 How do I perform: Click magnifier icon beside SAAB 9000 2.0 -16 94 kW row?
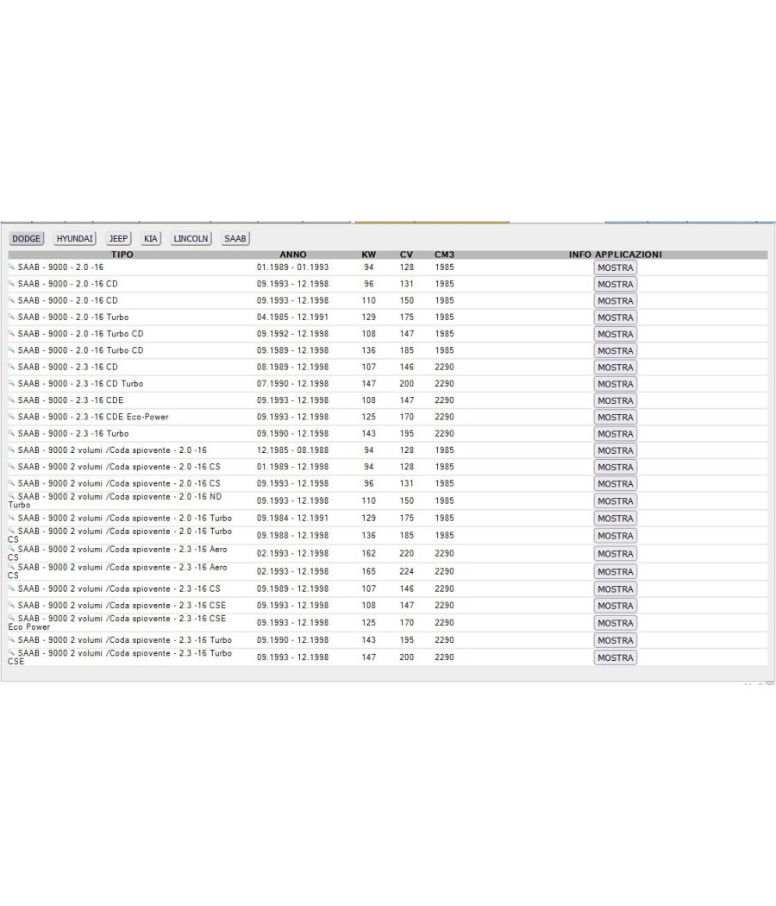point(11,267)
